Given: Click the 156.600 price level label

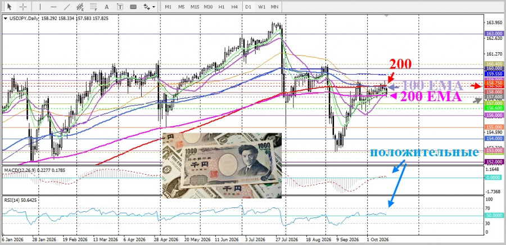Looking at the screenshot, I should (494, 108).
